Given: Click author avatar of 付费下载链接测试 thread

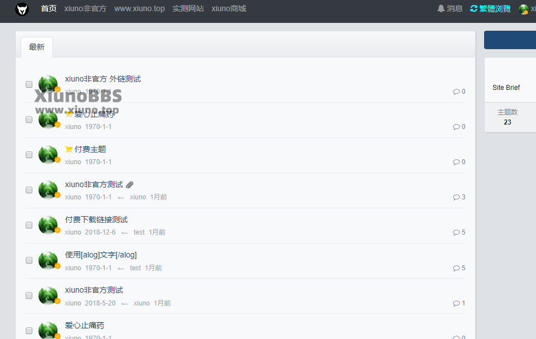Looking at the screenshot, I should click(x=48, y=225).
